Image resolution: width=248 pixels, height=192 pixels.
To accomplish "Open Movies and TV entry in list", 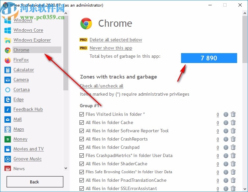I will pyautogui.click(x=28, y=149).
